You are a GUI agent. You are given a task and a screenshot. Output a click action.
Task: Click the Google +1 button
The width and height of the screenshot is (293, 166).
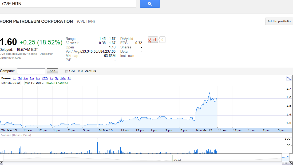[x=153, y=40]
